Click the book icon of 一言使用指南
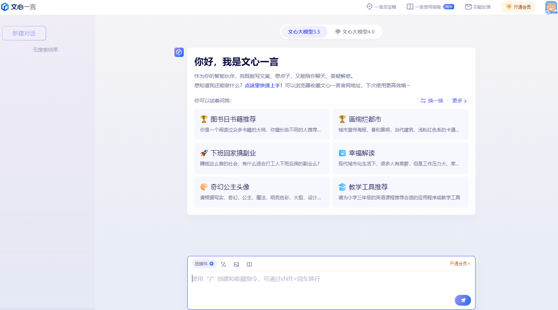Viewport: 558px width, 310px height. pos(410,7)
